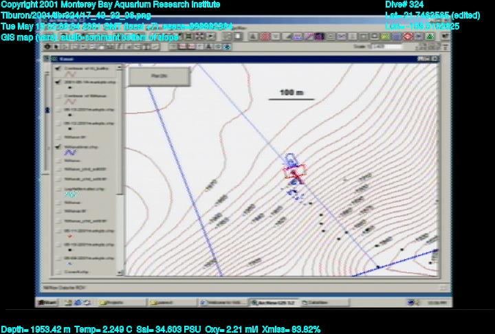This screenshot has height=334, width=495.
Task: Click the black sample point on the blue track line
Action: (377, 266)
